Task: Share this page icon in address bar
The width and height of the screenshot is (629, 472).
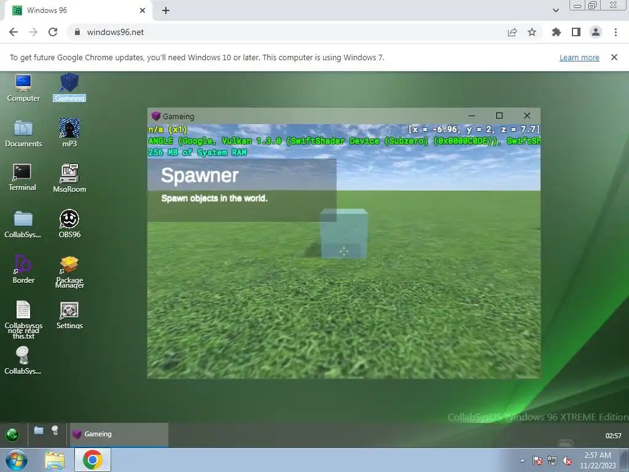Action: click(x=512, y=32)
